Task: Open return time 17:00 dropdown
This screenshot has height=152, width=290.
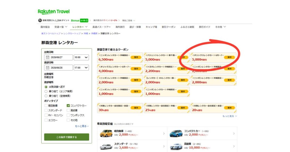Action: pos(81,68)
